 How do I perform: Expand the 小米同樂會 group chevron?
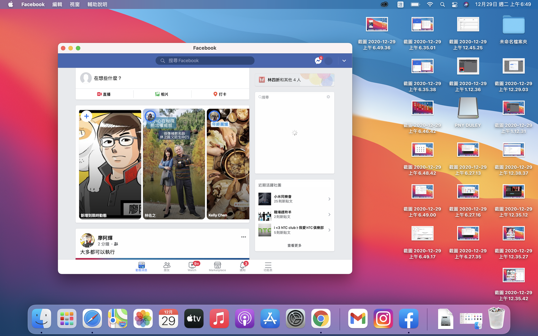pyautogui.click(x=329, y=199)
